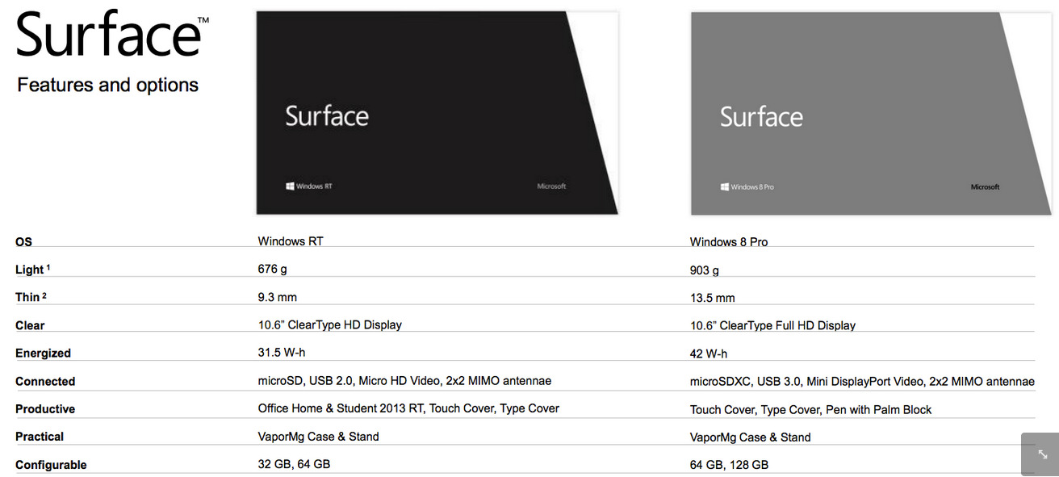1059x477 pixels.
Task: Select the Surface wordmark on the gray tablet
Action: pyautogui.click(x=761, y=116)
